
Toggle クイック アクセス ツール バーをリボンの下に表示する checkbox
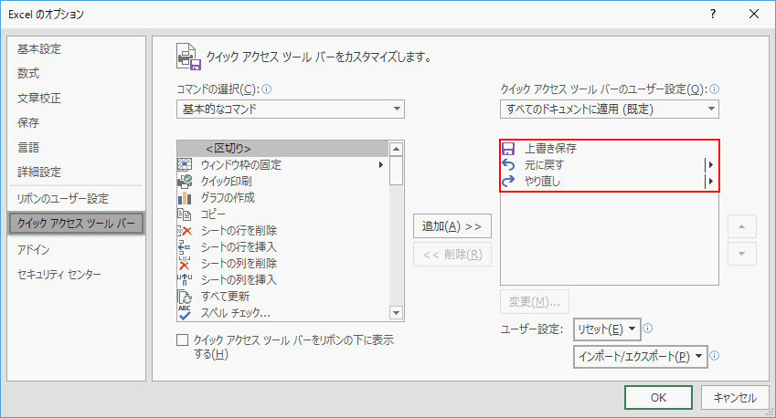[x=183, y=340]
